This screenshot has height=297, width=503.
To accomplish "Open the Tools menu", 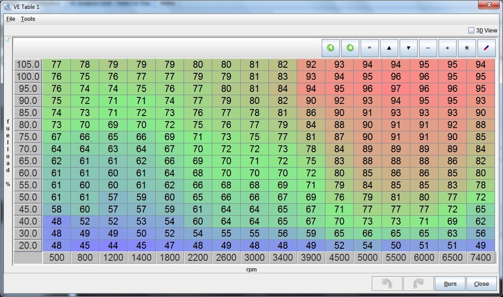I will (28, 19).
